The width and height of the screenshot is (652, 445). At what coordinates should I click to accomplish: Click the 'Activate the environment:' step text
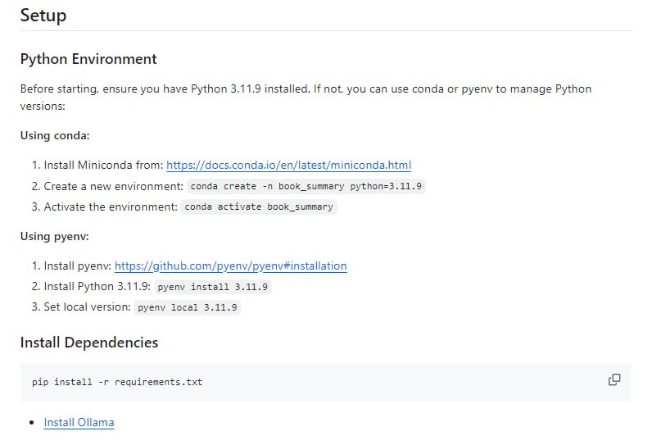pos(111,207)
